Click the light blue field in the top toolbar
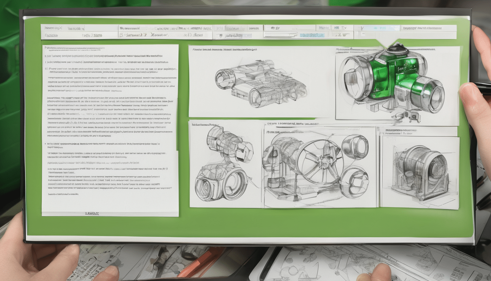This screenshot has height=281, width=491. (377, 28)
